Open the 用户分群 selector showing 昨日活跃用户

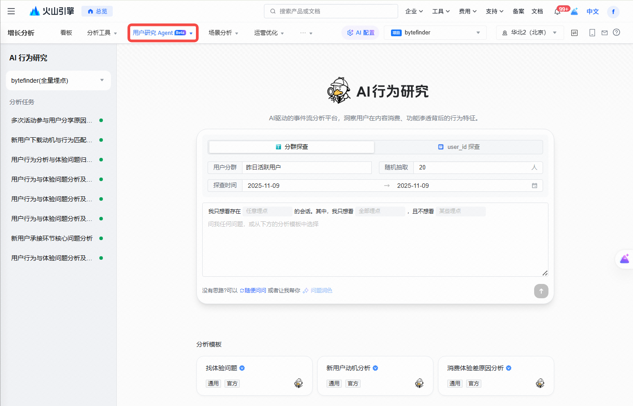(306, 167)
